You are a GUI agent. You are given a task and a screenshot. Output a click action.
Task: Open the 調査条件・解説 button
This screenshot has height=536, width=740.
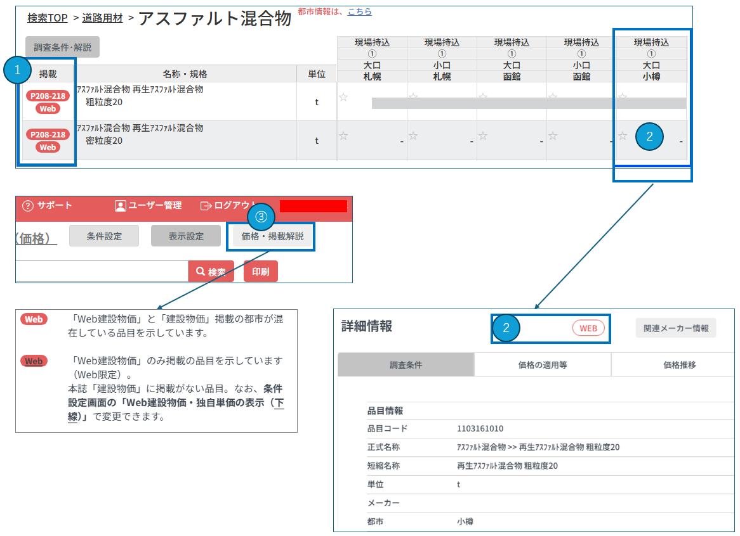[62, 47]
